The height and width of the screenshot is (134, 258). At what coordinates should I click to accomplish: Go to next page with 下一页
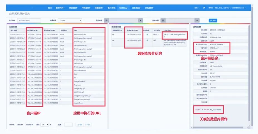click(87, 125)
